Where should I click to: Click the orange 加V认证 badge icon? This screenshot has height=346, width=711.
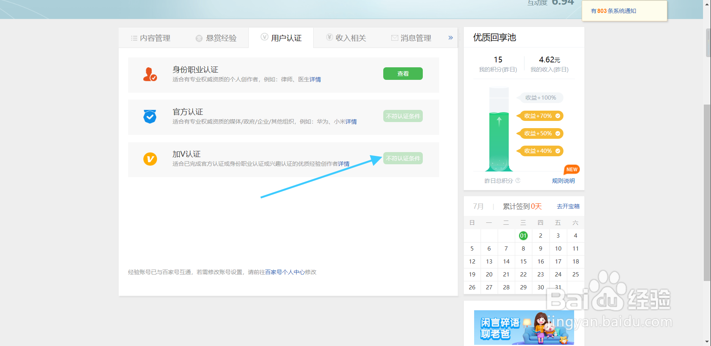coord(150,159)
